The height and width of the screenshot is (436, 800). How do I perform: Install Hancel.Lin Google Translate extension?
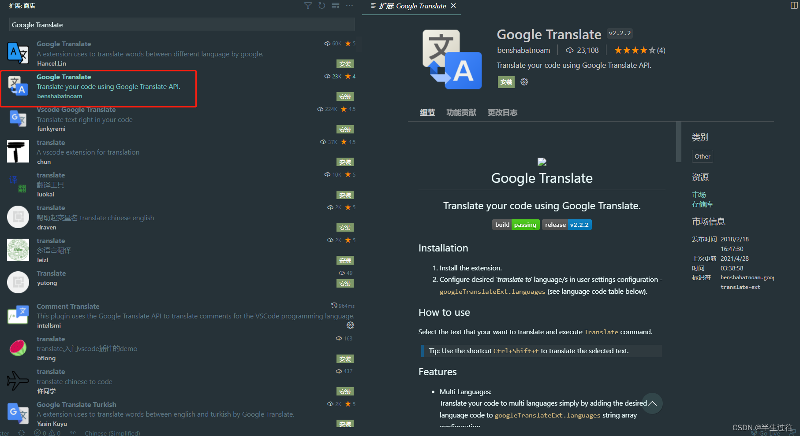[x=345, y=64]
